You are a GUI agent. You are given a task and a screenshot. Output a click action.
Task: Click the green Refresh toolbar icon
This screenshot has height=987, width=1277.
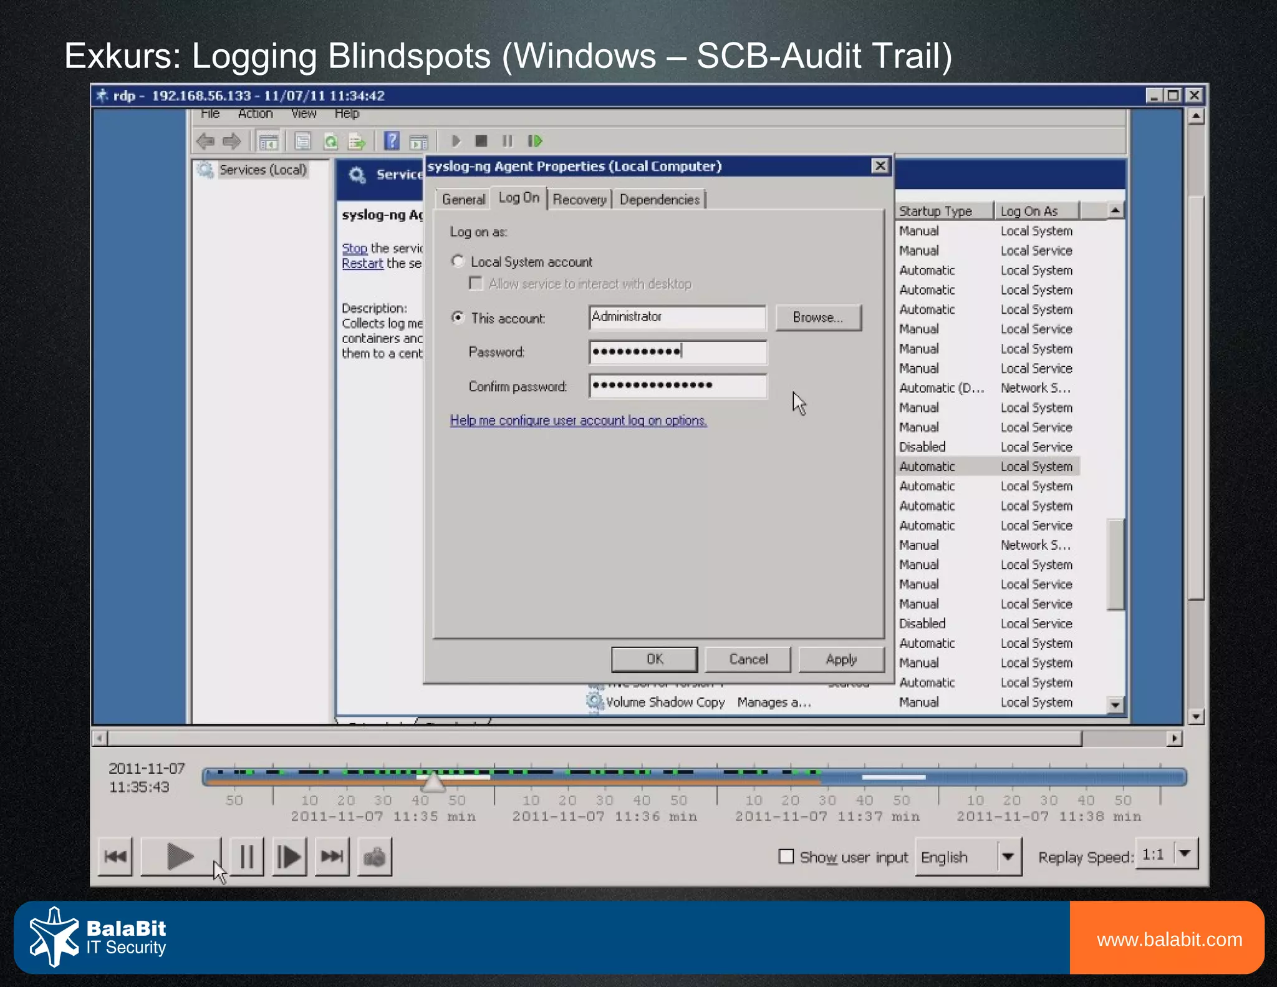pos(330,142)
